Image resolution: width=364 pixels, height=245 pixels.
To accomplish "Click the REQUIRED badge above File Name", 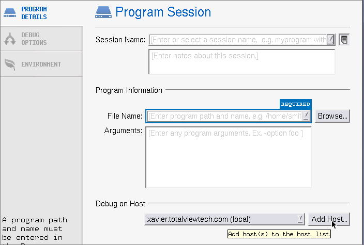I will (x=295, y=104).
